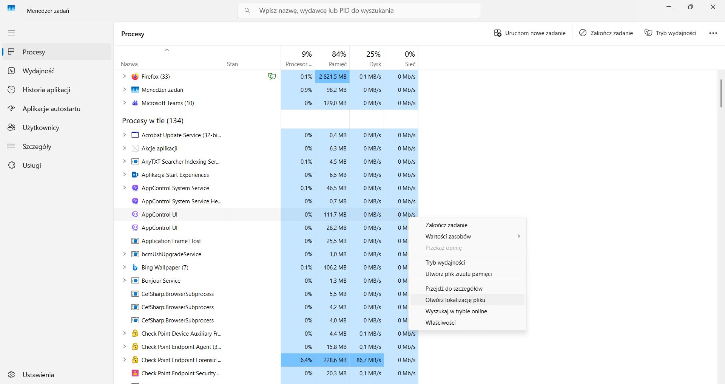Screen dimensions: 725x384
Task: Open the three-dot more options menu
Action: pos(713,33)
